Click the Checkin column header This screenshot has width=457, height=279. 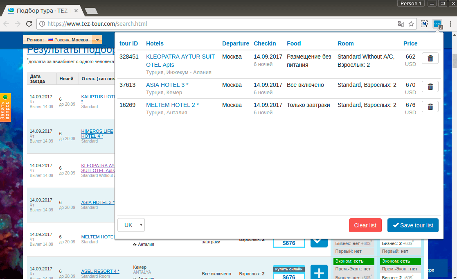pyautogui.click(x=265, y=43)
